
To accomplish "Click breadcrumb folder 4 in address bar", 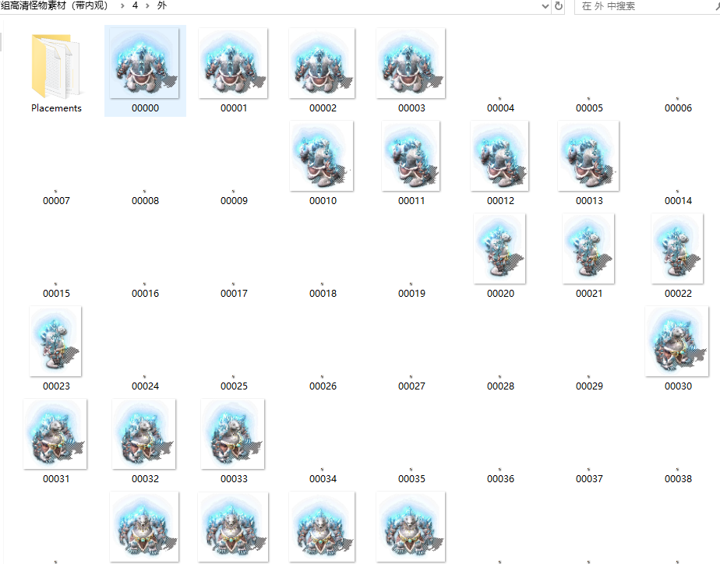I will (135, 5).
